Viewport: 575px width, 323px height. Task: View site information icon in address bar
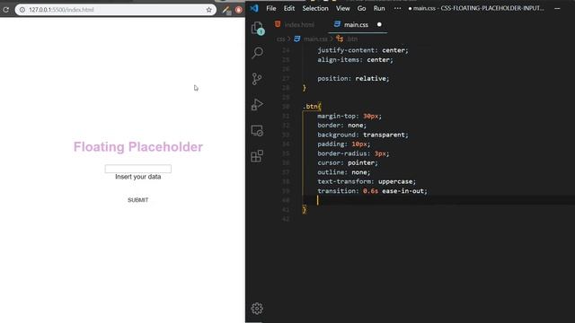(22, 10)
